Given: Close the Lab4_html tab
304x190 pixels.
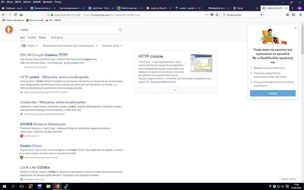Looking at the screenshot, I should (113, 8).
